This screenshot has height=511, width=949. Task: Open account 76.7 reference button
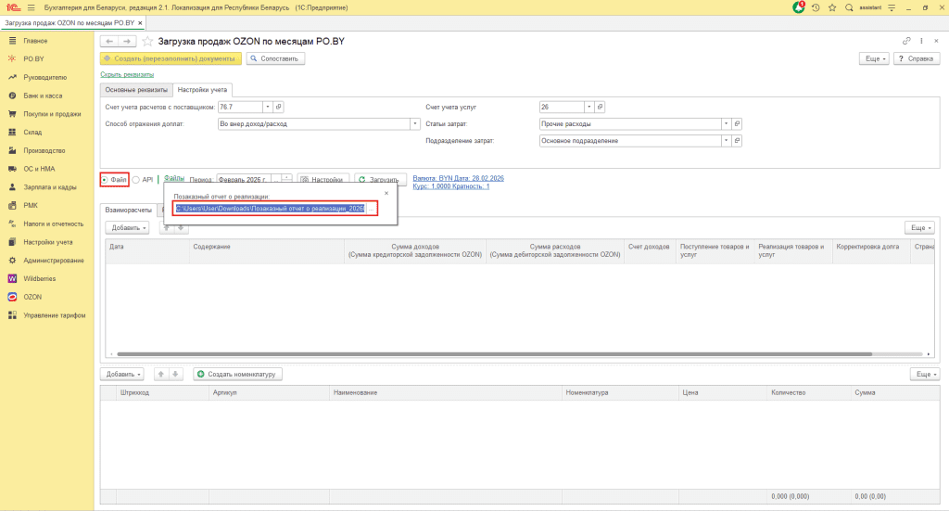point(278,107)
